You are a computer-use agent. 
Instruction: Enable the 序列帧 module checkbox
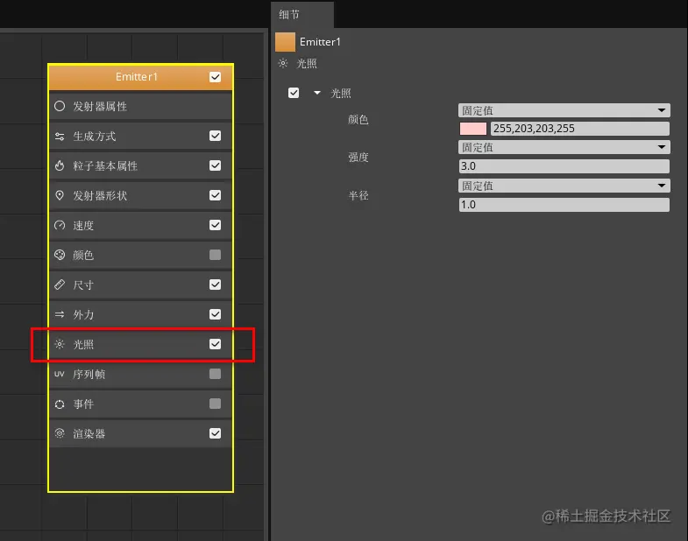point(215,374)
